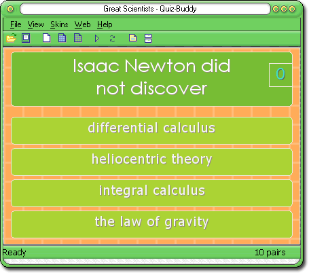Open the Web menu
Image resolution: width=309 pixels, height=273 pixels.
[82, 24]
